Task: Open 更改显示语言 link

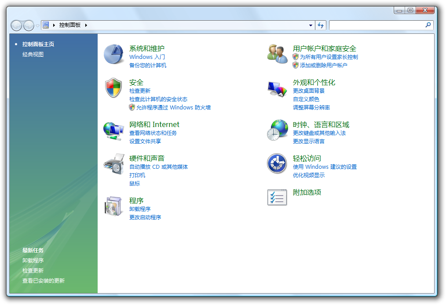Action: [x=309, y=141]
